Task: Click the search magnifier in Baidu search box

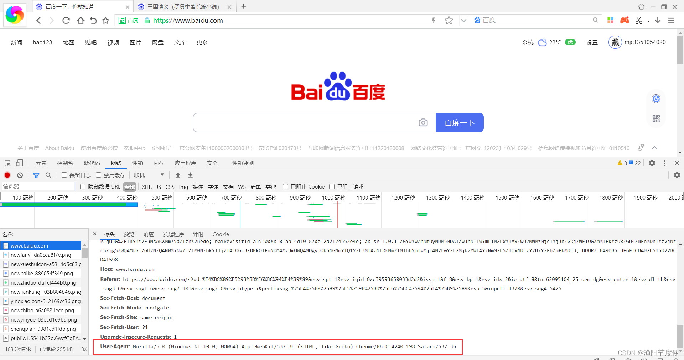Action: pyautogui.click(x=595, y=20)
